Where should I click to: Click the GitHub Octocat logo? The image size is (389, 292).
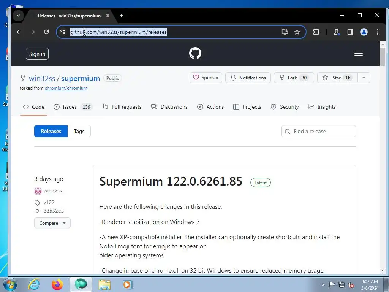[x=195, y=53]
